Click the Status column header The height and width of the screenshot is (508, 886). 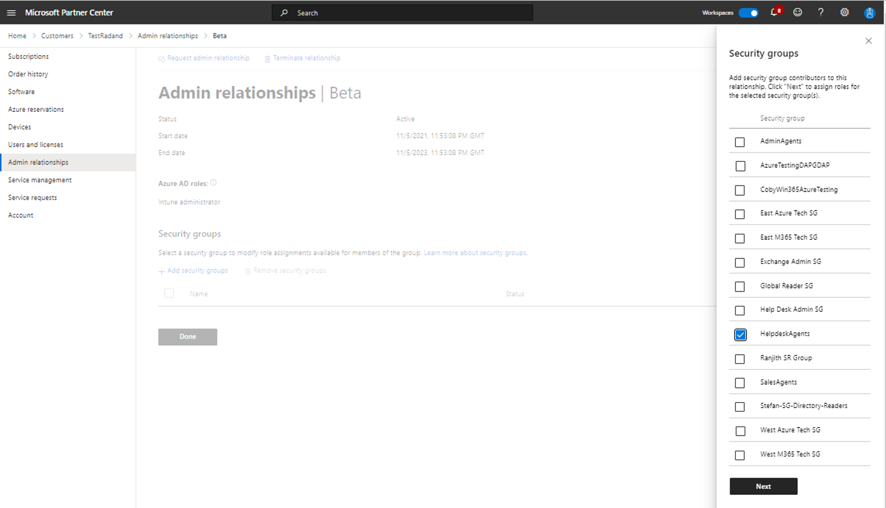(x=515, y=294)
